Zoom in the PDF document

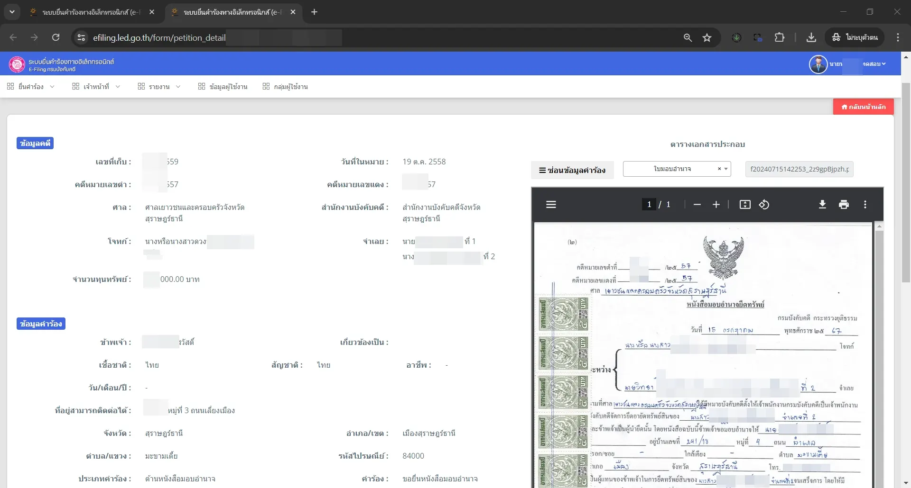click(x=716, y=205)
